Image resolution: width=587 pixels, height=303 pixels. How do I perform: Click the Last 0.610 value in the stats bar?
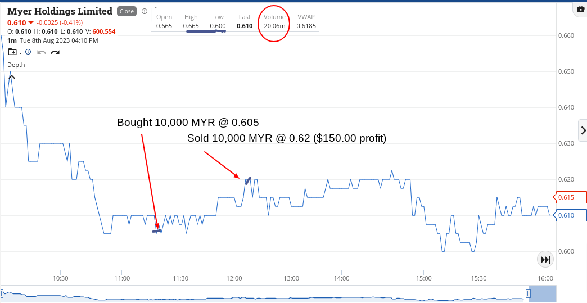[x=245, y=26]
